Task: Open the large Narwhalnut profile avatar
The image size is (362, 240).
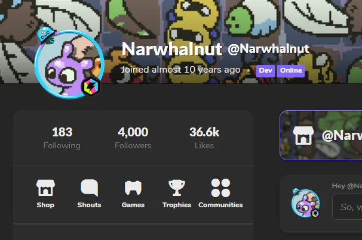Action: (69, 64)
